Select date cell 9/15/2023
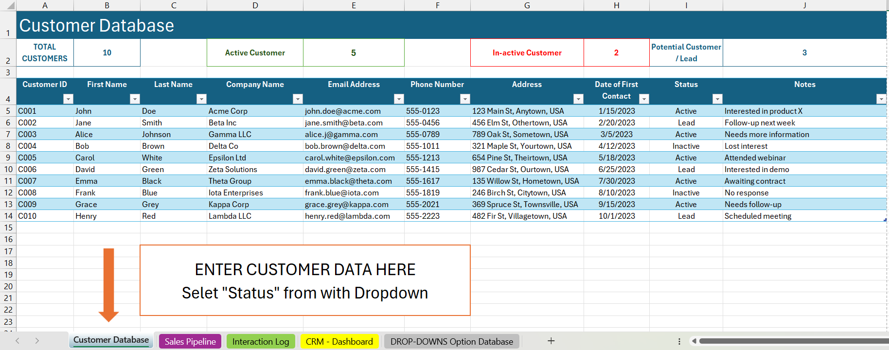 pos(617,204)
